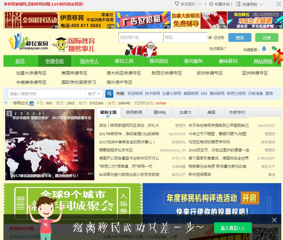Open 国际学校语言学习 link
This screenshot has height=240, width=283.
[78, 82]
